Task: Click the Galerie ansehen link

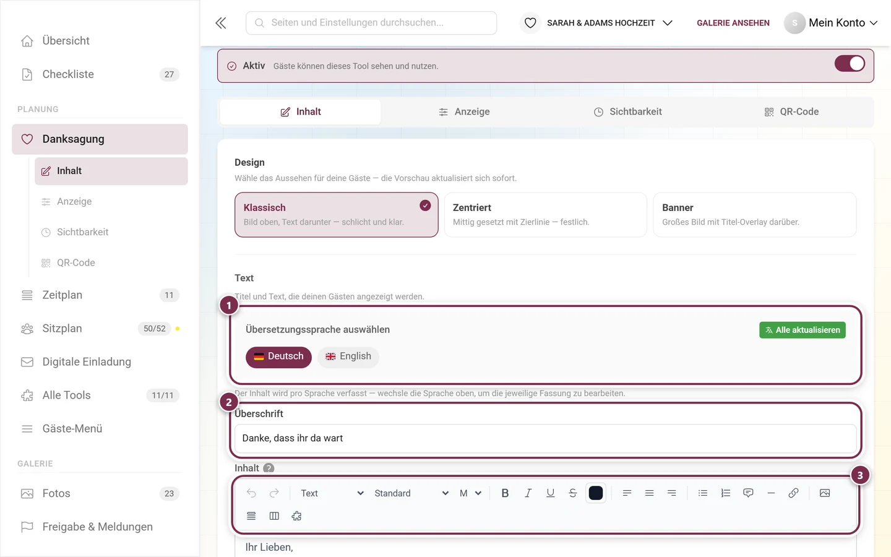Action: pos(733,23)
